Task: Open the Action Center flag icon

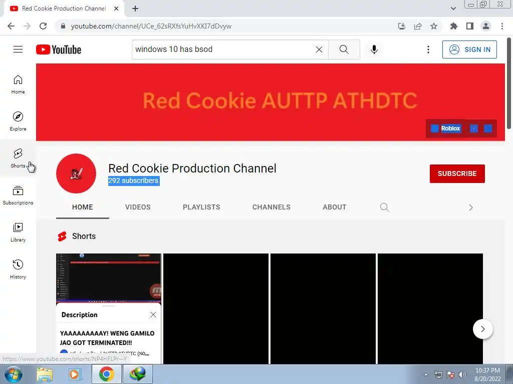Action: [450, 374]
